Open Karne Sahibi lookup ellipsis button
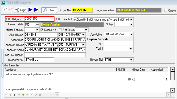This screenshot has height=99, width=177. coord(37,25)
